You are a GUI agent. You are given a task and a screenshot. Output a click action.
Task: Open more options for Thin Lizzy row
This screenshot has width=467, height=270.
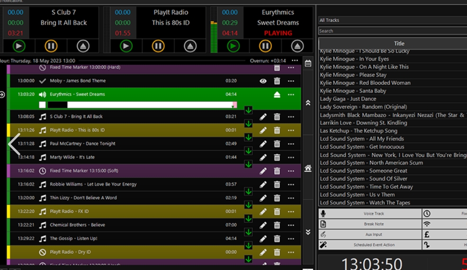pyautogui.click(x=291, y=198)
